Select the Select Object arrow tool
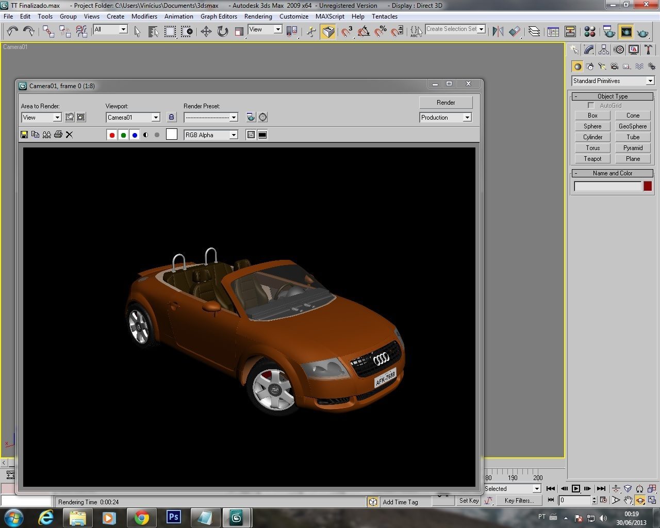 click(137, 31)
